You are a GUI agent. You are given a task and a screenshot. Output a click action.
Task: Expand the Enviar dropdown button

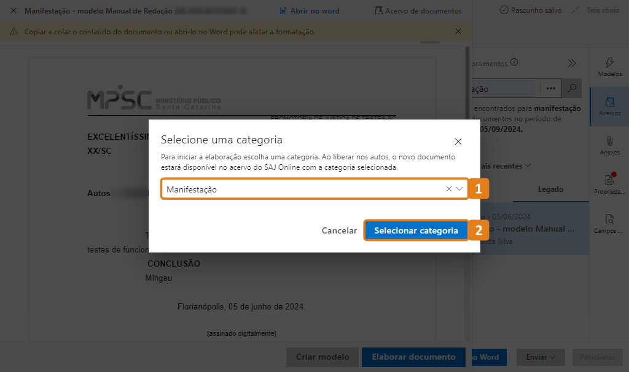(541, 357)
